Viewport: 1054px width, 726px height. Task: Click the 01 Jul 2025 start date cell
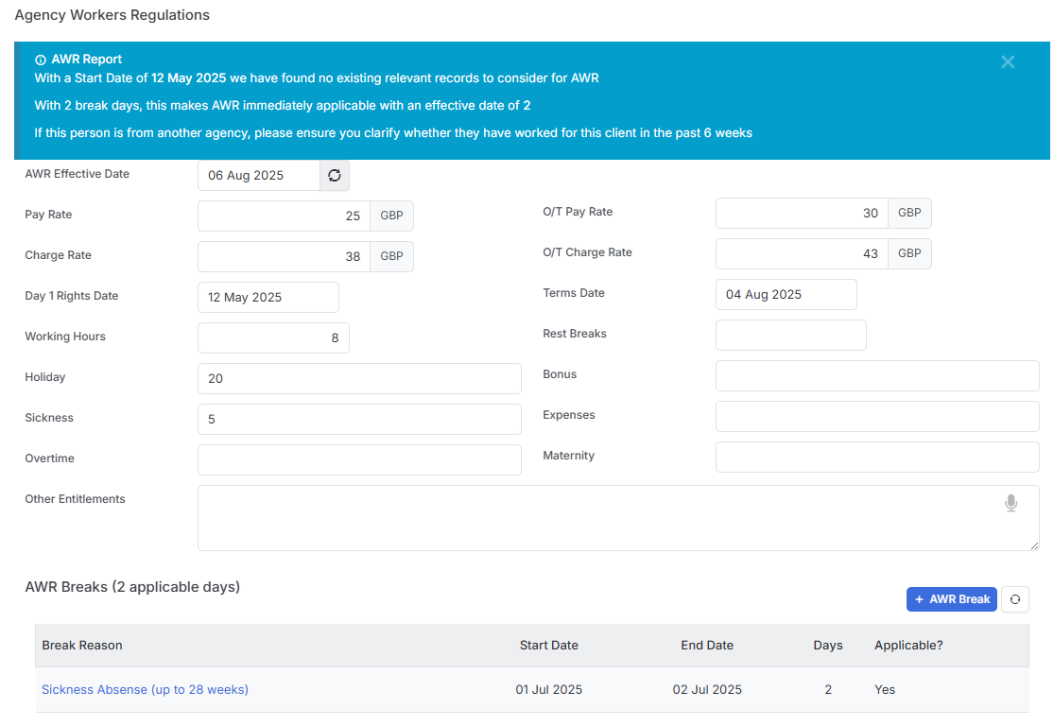coord(548,690)
